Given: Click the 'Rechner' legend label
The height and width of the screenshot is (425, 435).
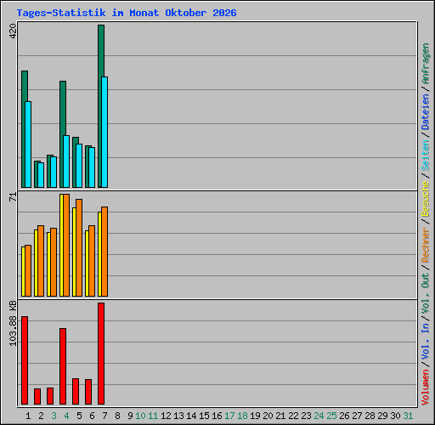Looking at the screenshot, I should pyautogui.click(x=426, y=245).
